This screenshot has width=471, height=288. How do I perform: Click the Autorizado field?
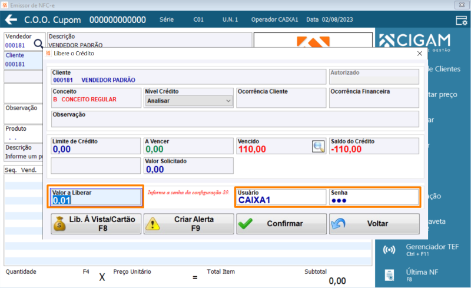pyautogui.click(x=374, y=77)
